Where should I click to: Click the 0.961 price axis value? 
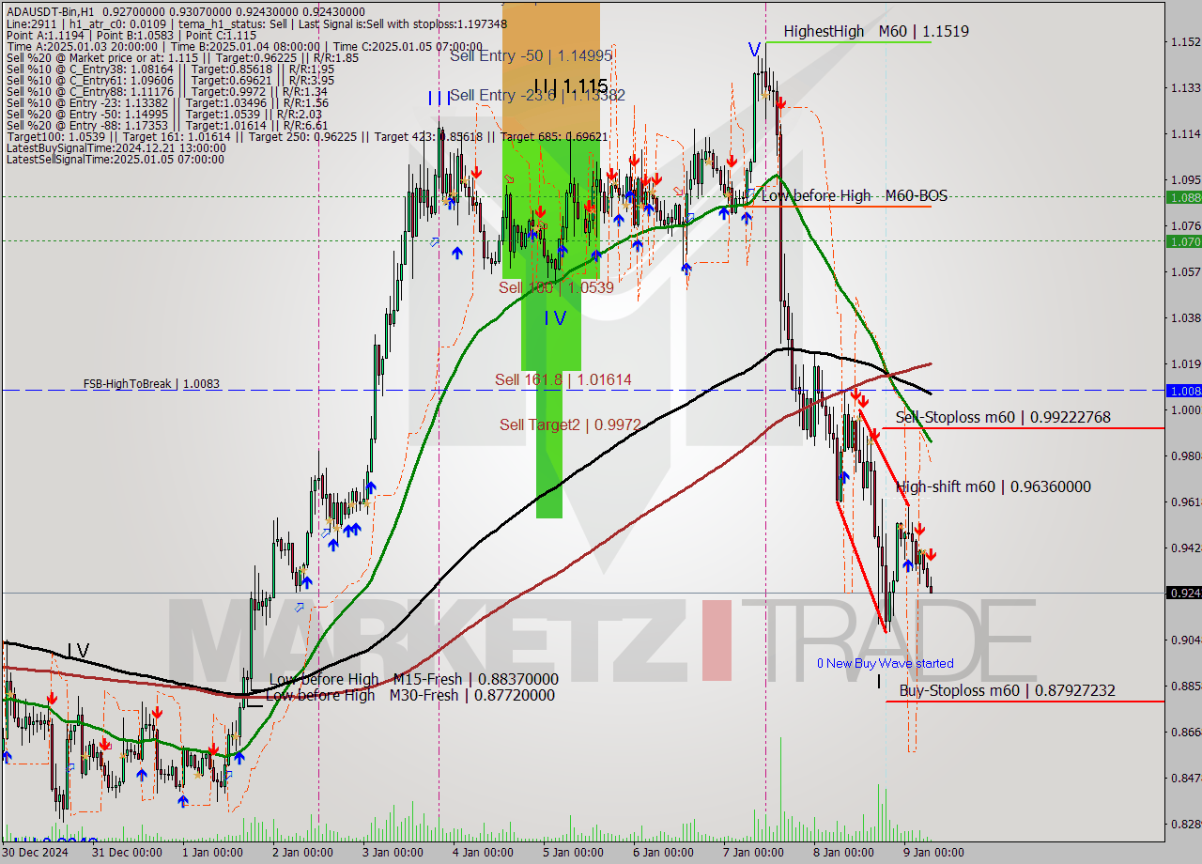(x=1185, y=502)
